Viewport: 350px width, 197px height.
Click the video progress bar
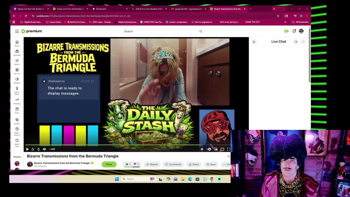(128, 145)
